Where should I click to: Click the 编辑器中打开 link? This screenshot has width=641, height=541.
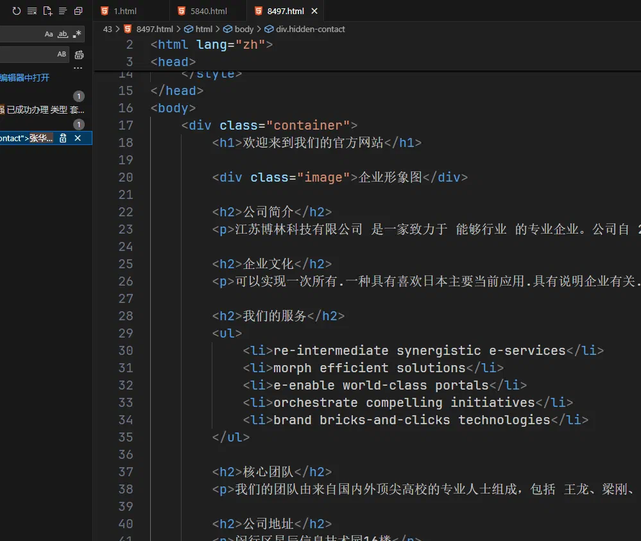[x=24, y=78]
